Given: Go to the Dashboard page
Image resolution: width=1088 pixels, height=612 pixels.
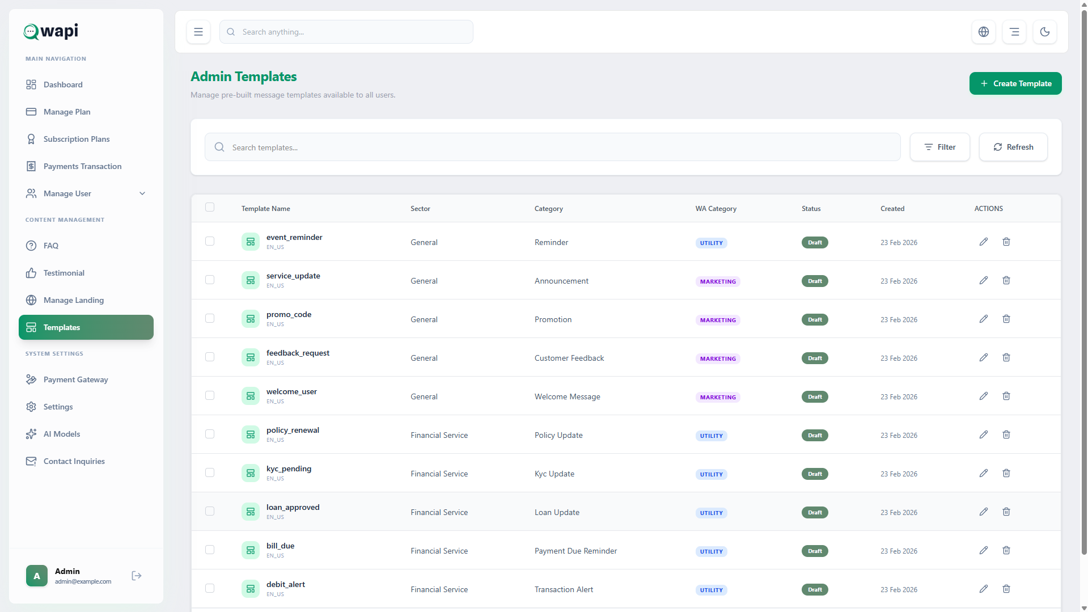Looking at the screenshot, I should (63, 85).
